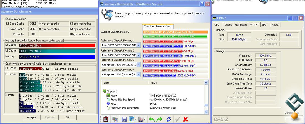Click the red L1 Cache 97787.84 MB/s bandwidth bar
Image resolution: width=305 pixels, height=124 pixels.
pyautogui.click(x=57, y=45)
